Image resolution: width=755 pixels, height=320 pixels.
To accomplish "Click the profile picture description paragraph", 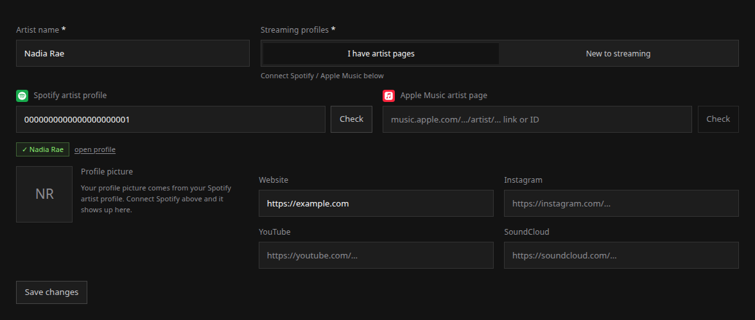I will (156, 199).
